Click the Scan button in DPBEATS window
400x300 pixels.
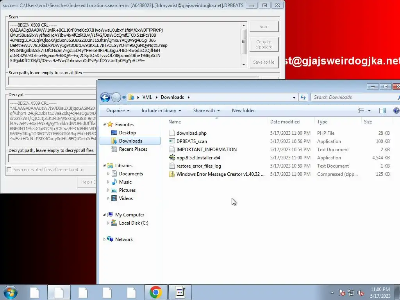pos(264,27)
